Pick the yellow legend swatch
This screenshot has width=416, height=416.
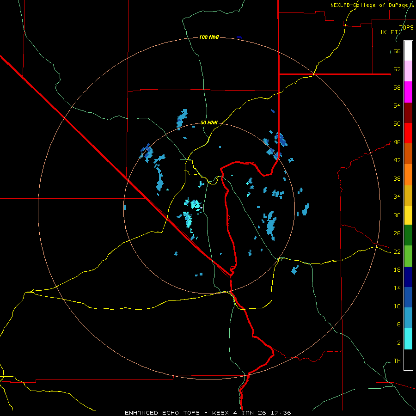tap(408, 215)
